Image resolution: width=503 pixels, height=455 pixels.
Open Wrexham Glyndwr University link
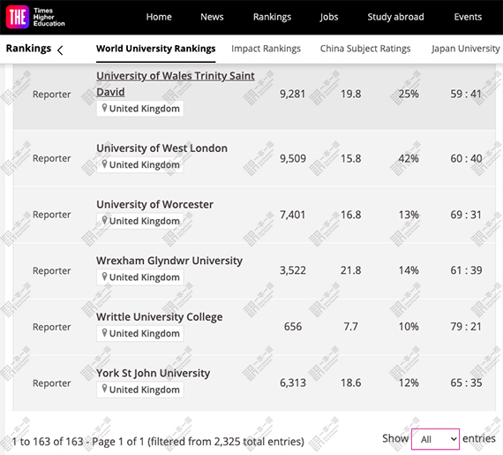[169, 261]
